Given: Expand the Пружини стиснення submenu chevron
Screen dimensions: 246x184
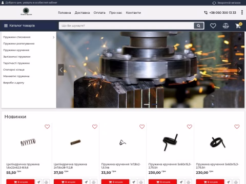Looking at the screenshot, I should point(54,37).
